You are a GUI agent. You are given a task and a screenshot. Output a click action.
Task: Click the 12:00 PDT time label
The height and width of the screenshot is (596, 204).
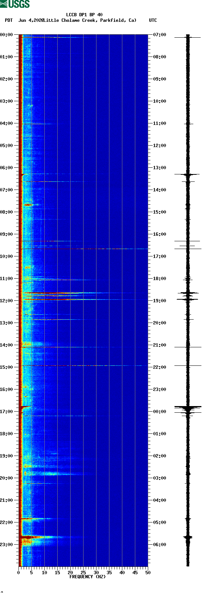tap(7, 301)
